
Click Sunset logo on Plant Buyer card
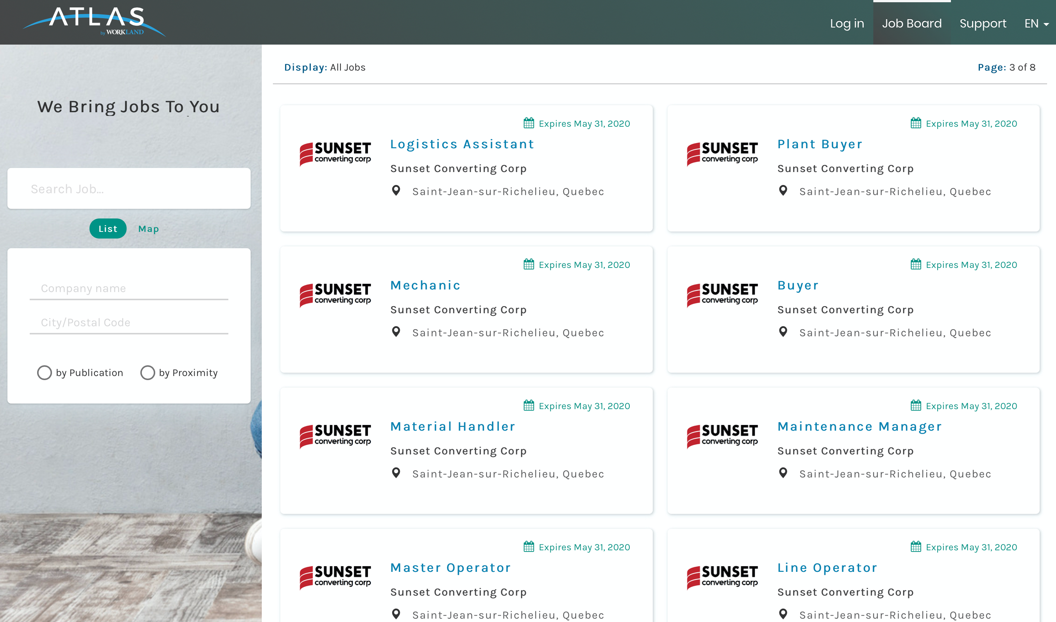[722, 153]
